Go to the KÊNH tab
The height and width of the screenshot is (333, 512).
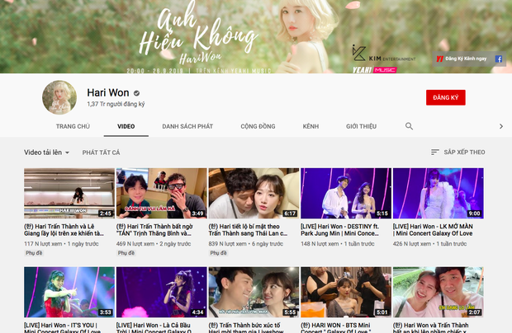click(311, 126)
